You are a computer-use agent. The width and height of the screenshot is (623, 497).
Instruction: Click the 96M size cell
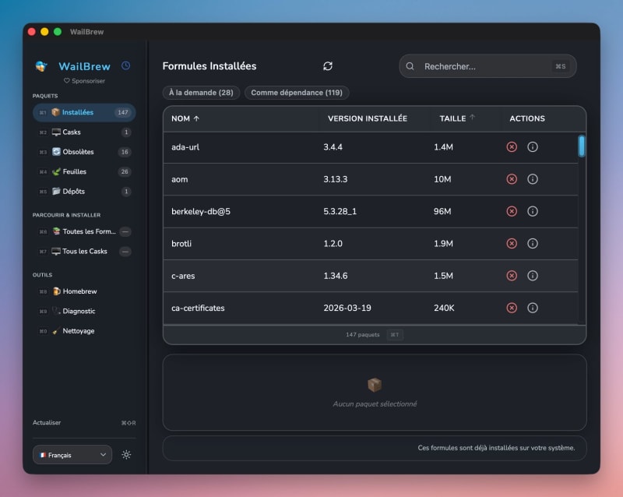click(442, 212)
